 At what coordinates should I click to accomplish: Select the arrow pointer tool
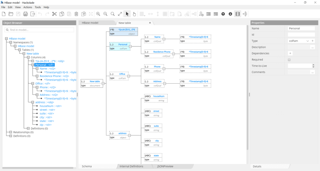click(127, 14)
